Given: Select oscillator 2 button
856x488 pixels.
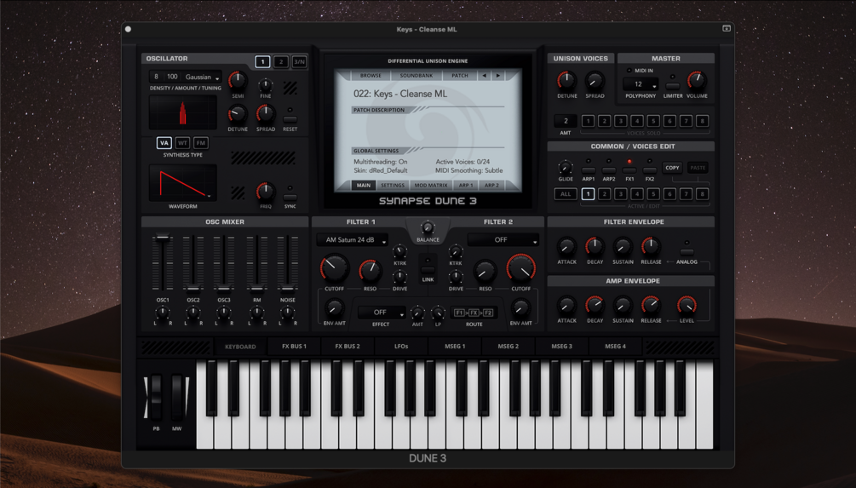Looking at the screenshot, I should (280, 61).
